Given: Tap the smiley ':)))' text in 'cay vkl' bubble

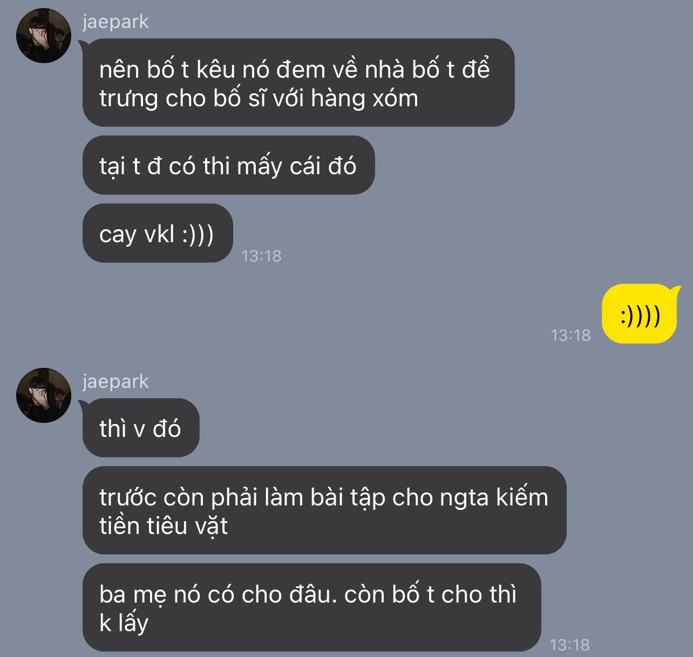Looking at the screenshot, I should click(198, 234).
